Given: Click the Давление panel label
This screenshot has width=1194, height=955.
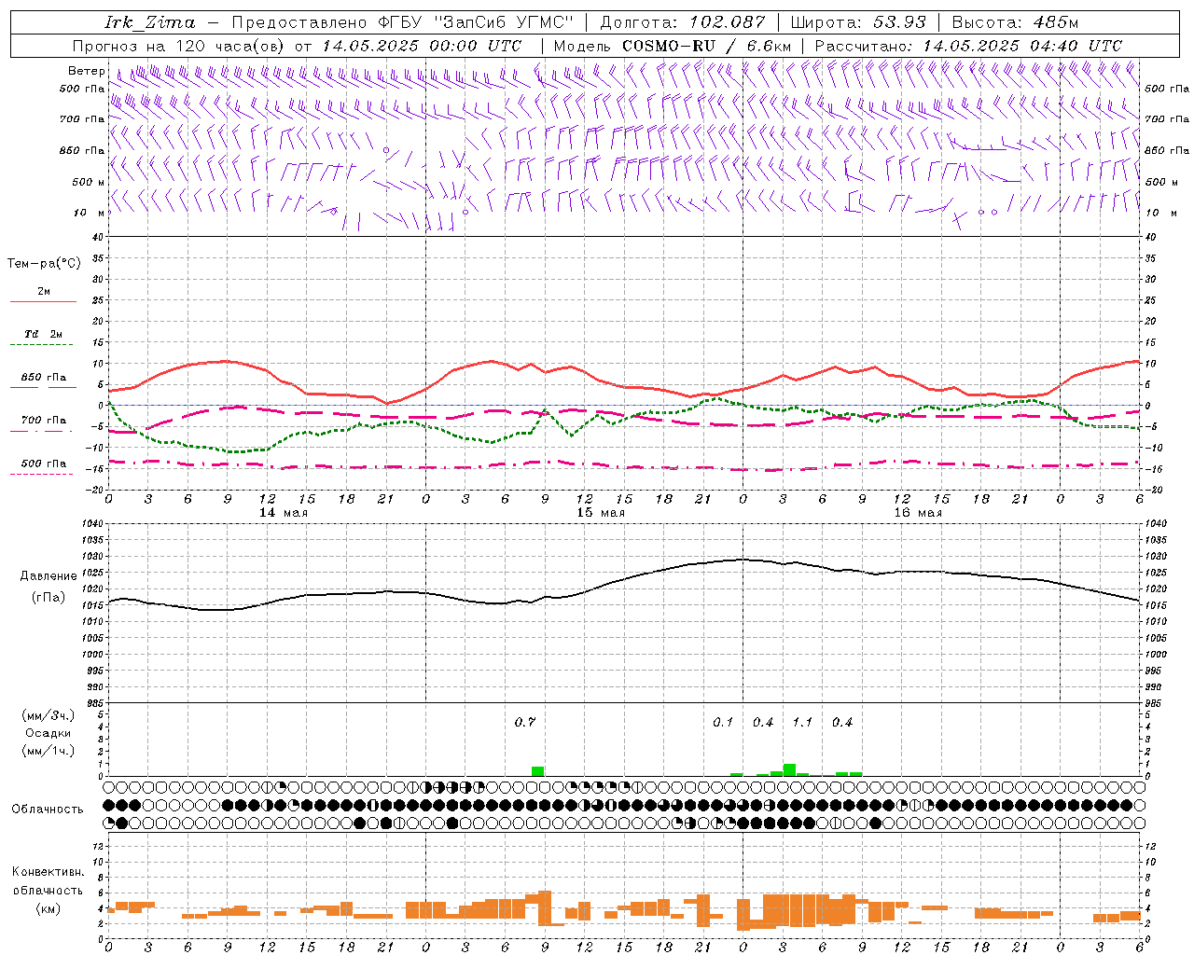Looking at the screenshot, I should tap(49, 576).
